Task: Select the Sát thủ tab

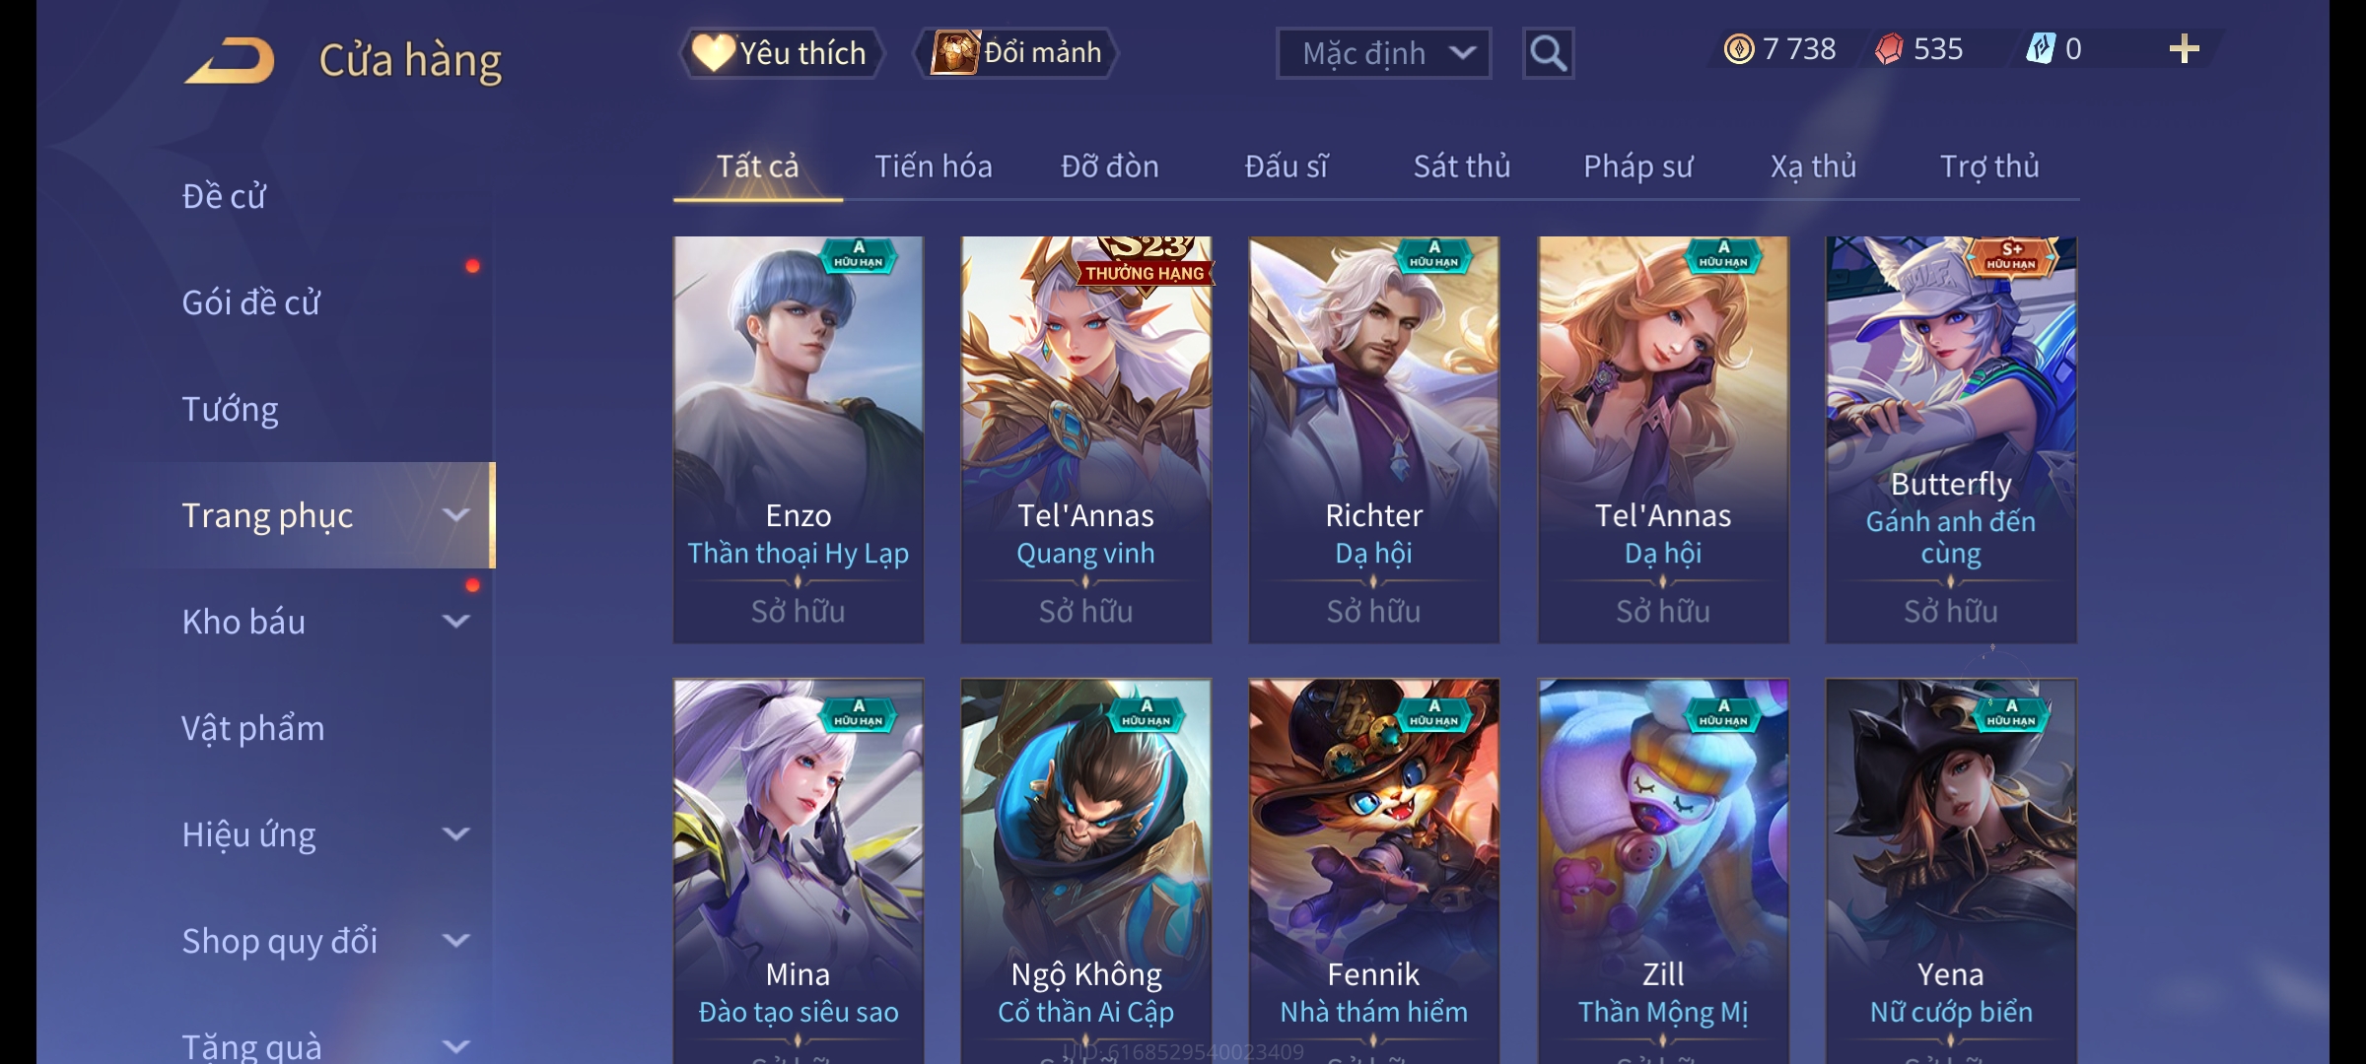Action: click(1462, 166)
